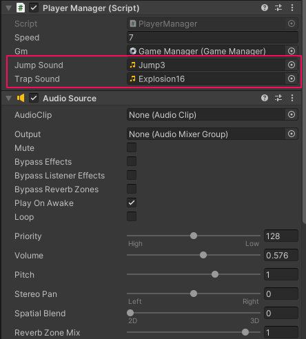Click the Spatial Blend value field
The width and height of the screenshot is (306, 339).
281,313
